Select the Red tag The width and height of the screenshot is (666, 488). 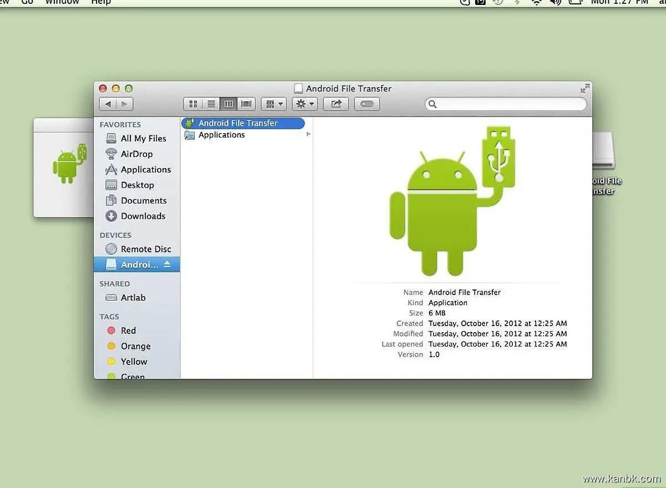(128, 331)
